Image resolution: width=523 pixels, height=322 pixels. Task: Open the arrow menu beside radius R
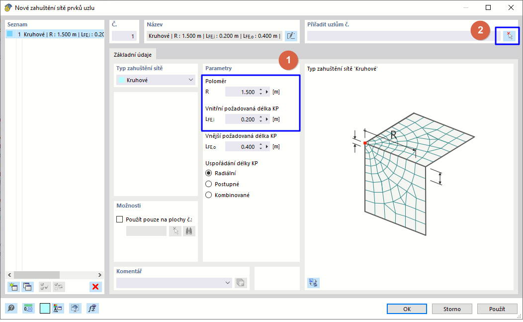point(267,92)
